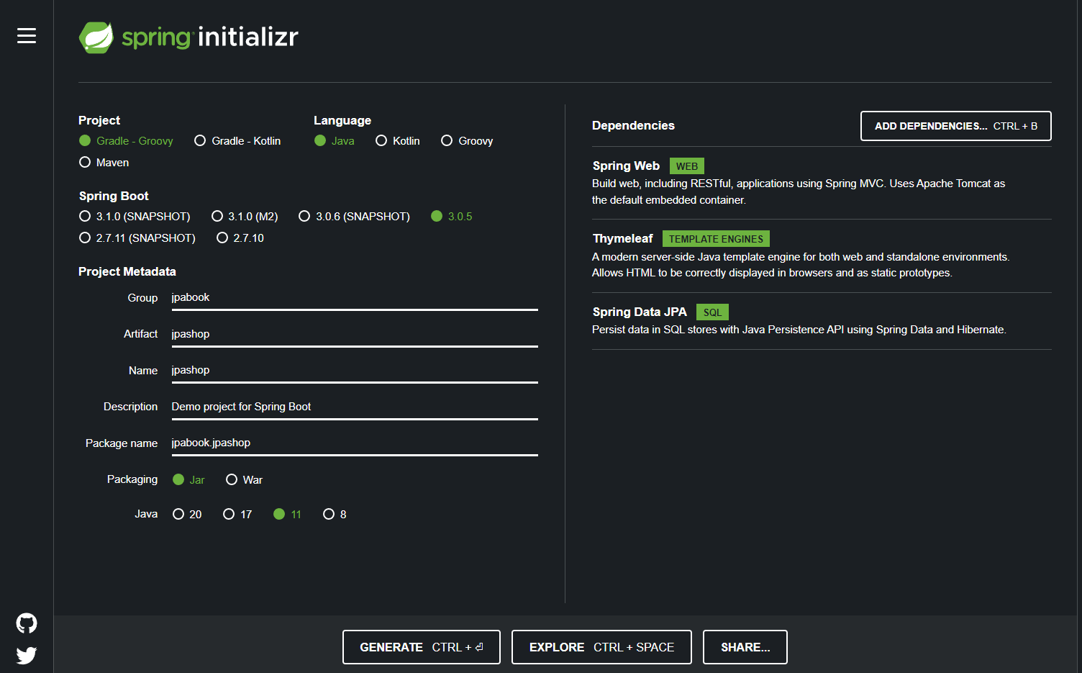Click the TEMPLATE ENGINES tag badge
The height and width of the screenshot is (673, 1082).
click(716, 239)
